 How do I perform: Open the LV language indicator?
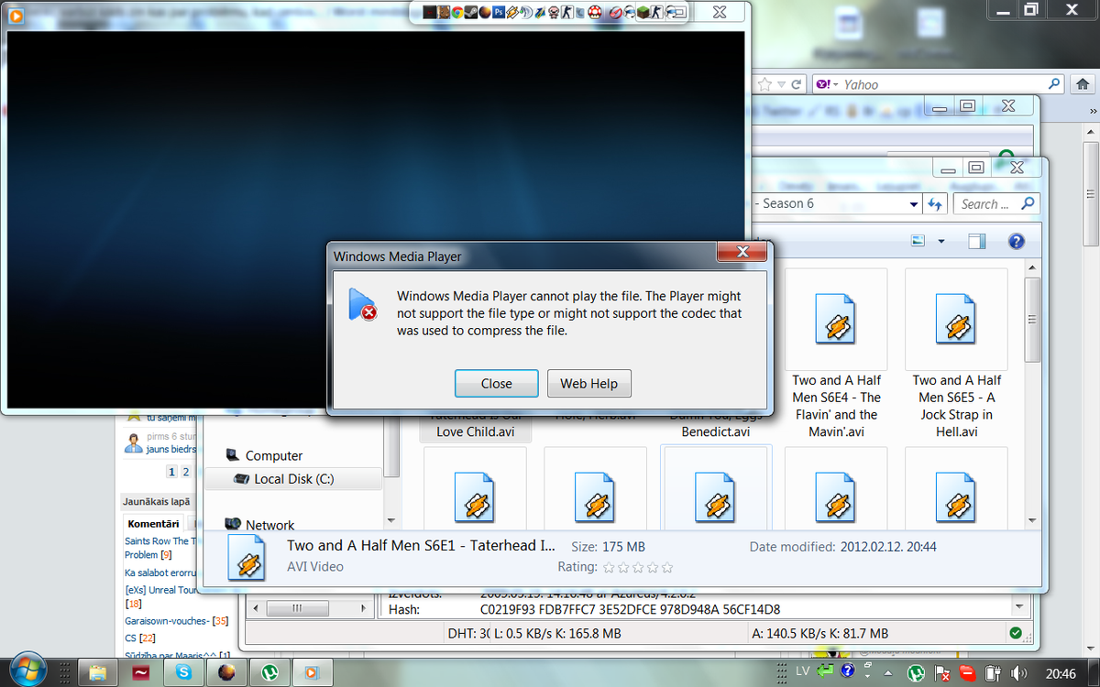pos(802,671)
